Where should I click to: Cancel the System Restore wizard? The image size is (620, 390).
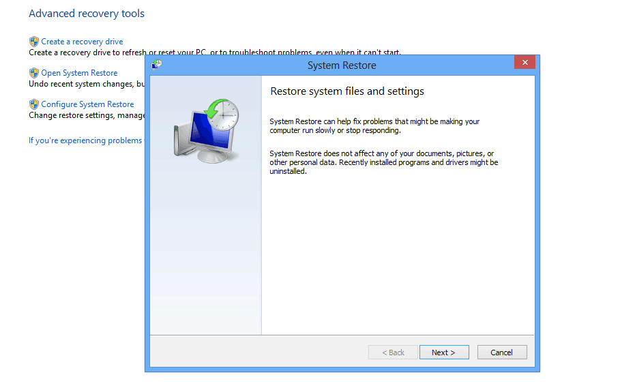coord(502,352)
